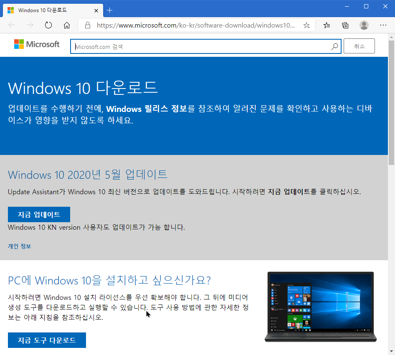The width and height of the screenshot is (395, 355).
Task: Go back to the previous page
Action: [12, 25]
